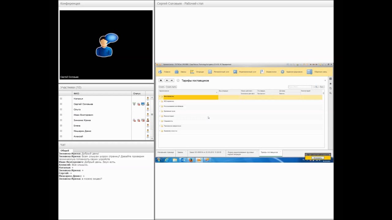Go back with the left arrow button
Screen dimensions: 392x220
pyautogui.click(x=167, y=80)
